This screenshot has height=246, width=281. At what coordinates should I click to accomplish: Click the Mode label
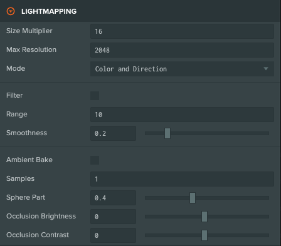tap(16, 68)
